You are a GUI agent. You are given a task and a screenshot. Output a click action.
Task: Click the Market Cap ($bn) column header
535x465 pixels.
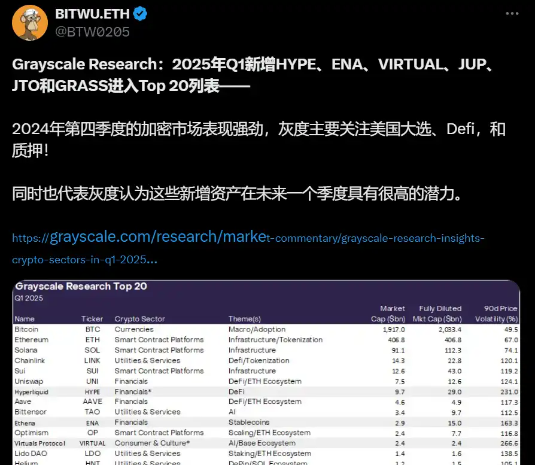[389, 314]
